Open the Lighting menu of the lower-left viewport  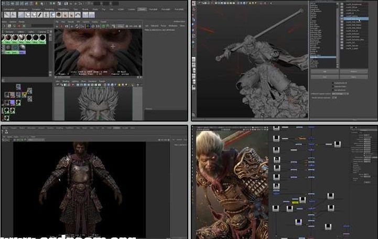75,81
